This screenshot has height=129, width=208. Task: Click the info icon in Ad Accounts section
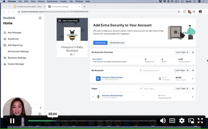pos(193,70)
